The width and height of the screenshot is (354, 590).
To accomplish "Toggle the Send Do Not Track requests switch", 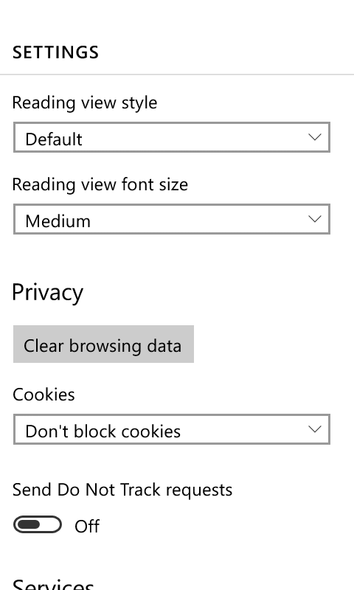I will 37,524.
